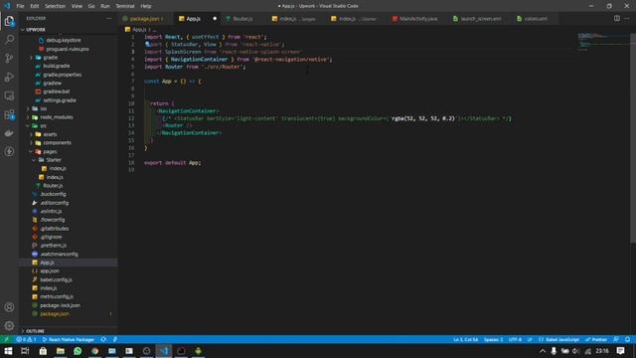636x358 pixels.
Task: Open Chrome from the taskbar
Action: tap(95, 351)
